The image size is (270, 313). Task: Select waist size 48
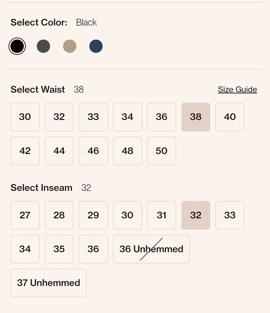pyautogui.click(x=127, y=151)
